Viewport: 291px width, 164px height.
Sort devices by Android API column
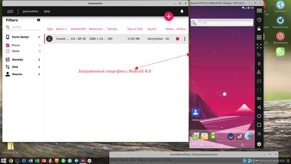pos(78,29)
